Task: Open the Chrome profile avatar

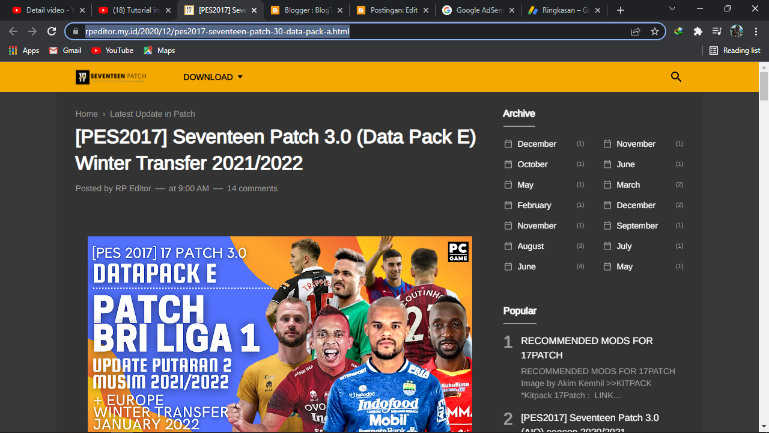Action: 737,31
